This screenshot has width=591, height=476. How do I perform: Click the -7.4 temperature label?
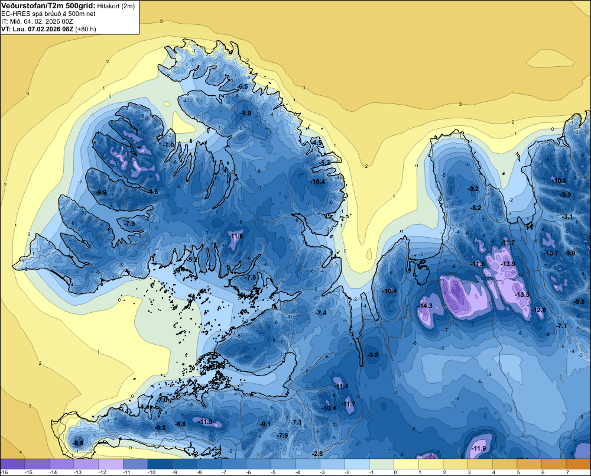click(x=321, y=313)
